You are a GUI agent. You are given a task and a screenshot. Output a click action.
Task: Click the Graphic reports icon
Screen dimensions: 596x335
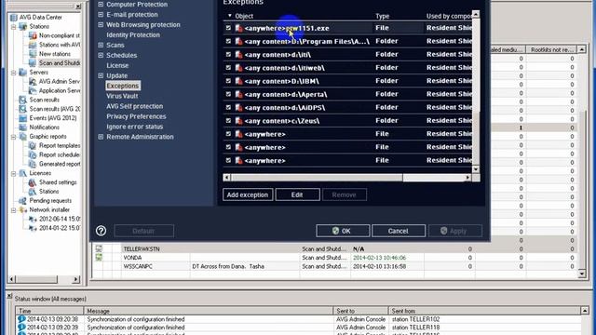tap(22, 137)
